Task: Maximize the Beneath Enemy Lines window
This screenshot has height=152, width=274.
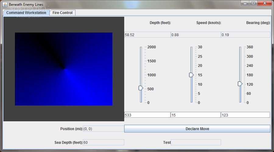Action: pyautogui.click(x=253, y=3)
